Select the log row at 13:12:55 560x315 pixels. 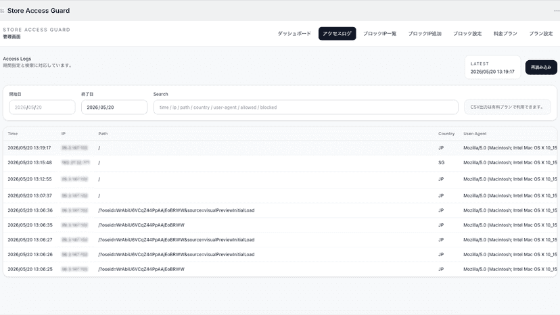click(x=280, y=179)
